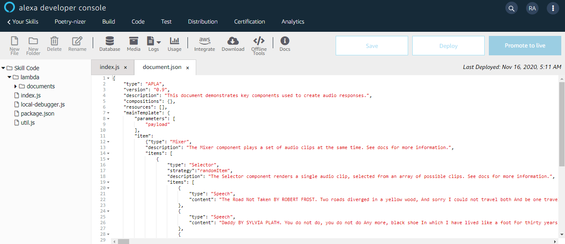Close the index.js editor tab
The height and width of the screenshot is (244, 565).
tap(125, 68)
